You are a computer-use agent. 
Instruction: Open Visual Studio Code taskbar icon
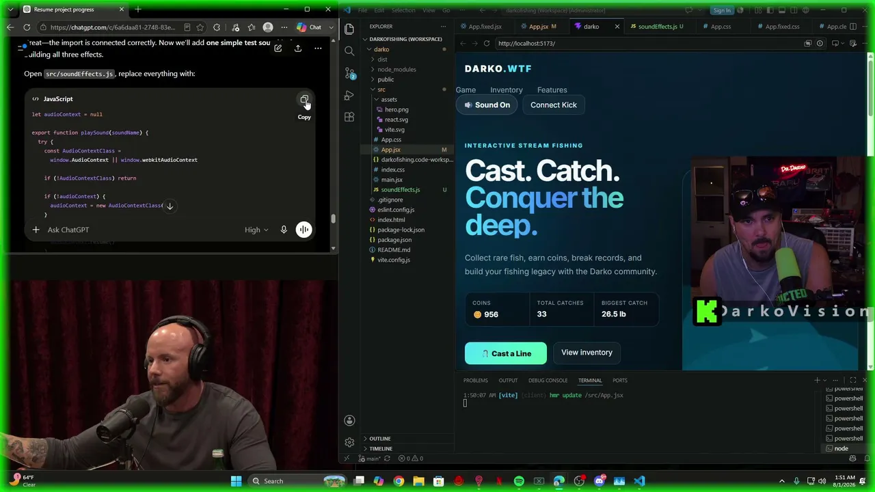click(x=639, y=481)
